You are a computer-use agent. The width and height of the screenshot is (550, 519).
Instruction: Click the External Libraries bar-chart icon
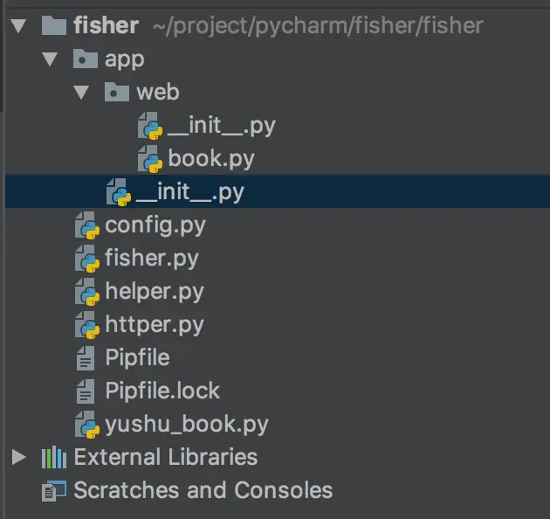[x=54, y=457]
